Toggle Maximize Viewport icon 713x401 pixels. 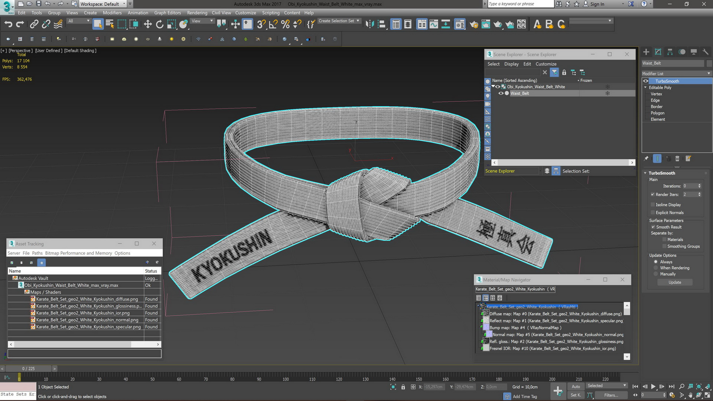pyautogui.click(x=707, y=395)
